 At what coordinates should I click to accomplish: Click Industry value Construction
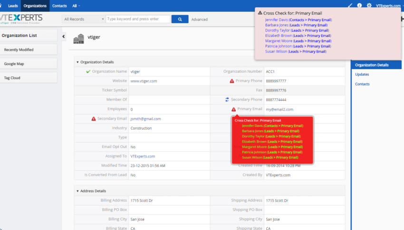141,128
